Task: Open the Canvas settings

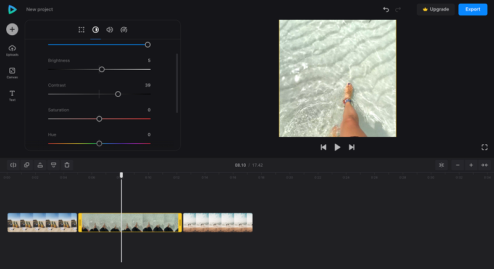Action: pyautogui.click(x=12, y=73)
